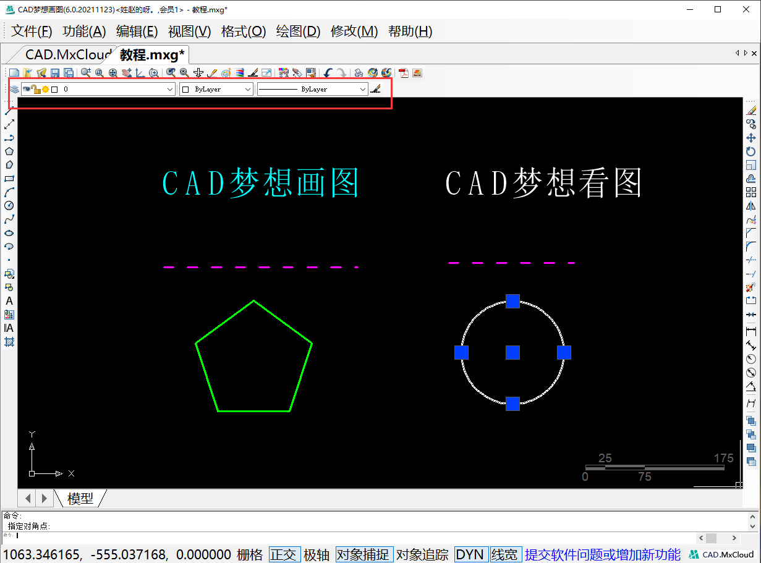Click the copy objects tool

[751, 124]
